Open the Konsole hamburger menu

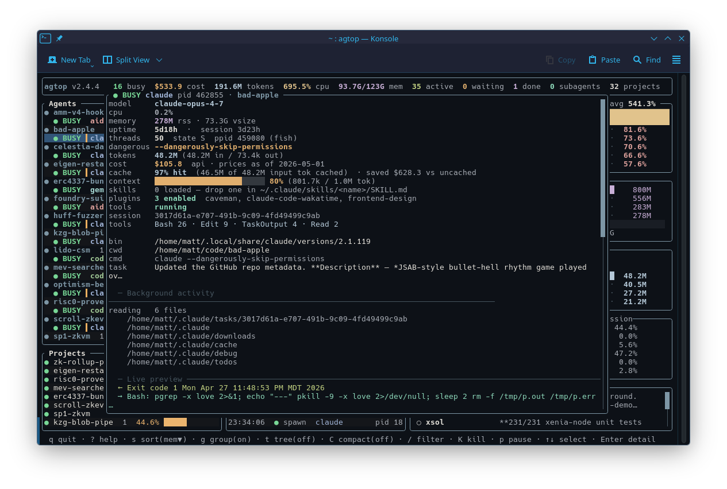pos(676,60)
